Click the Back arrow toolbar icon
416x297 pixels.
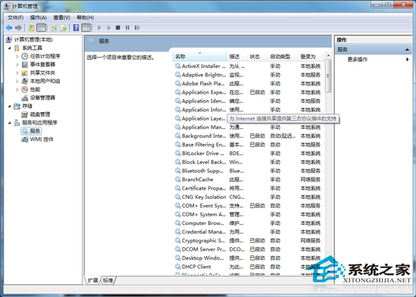click(9, 28)
